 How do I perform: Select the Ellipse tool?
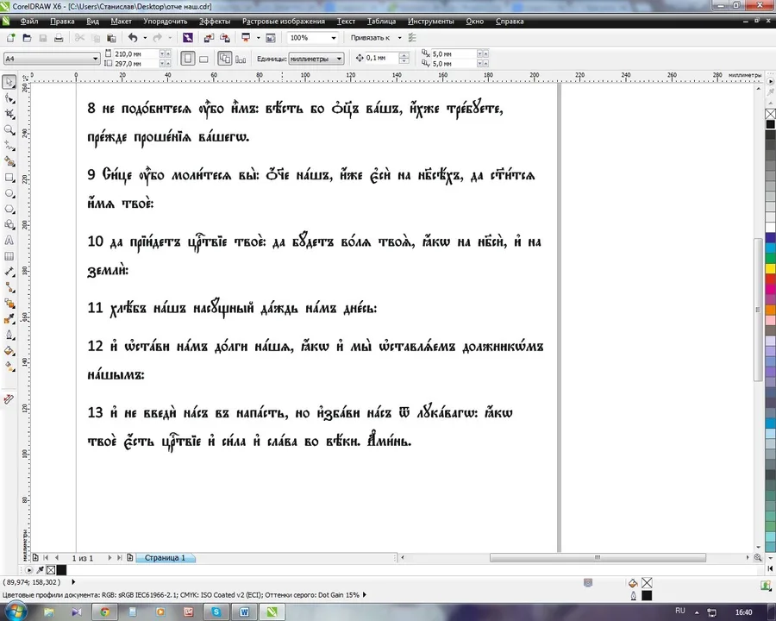9,193
